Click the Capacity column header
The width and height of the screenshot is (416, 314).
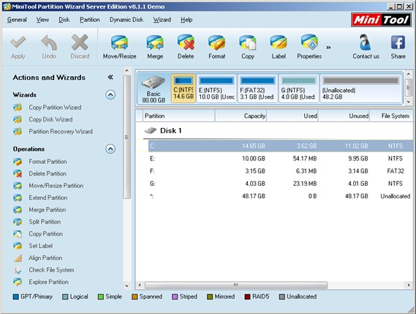[x=241, y=116]
